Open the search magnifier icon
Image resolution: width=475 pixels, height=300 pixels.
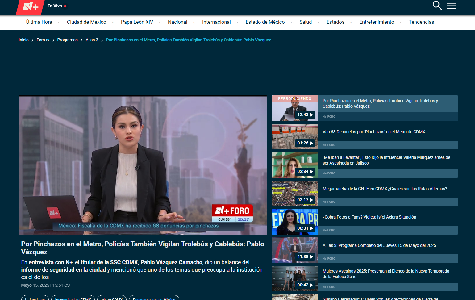437,6
